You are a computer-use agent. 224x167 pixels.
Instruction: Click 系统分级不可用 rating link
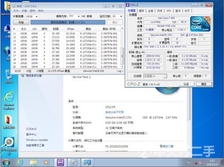(x=115, y=112)
